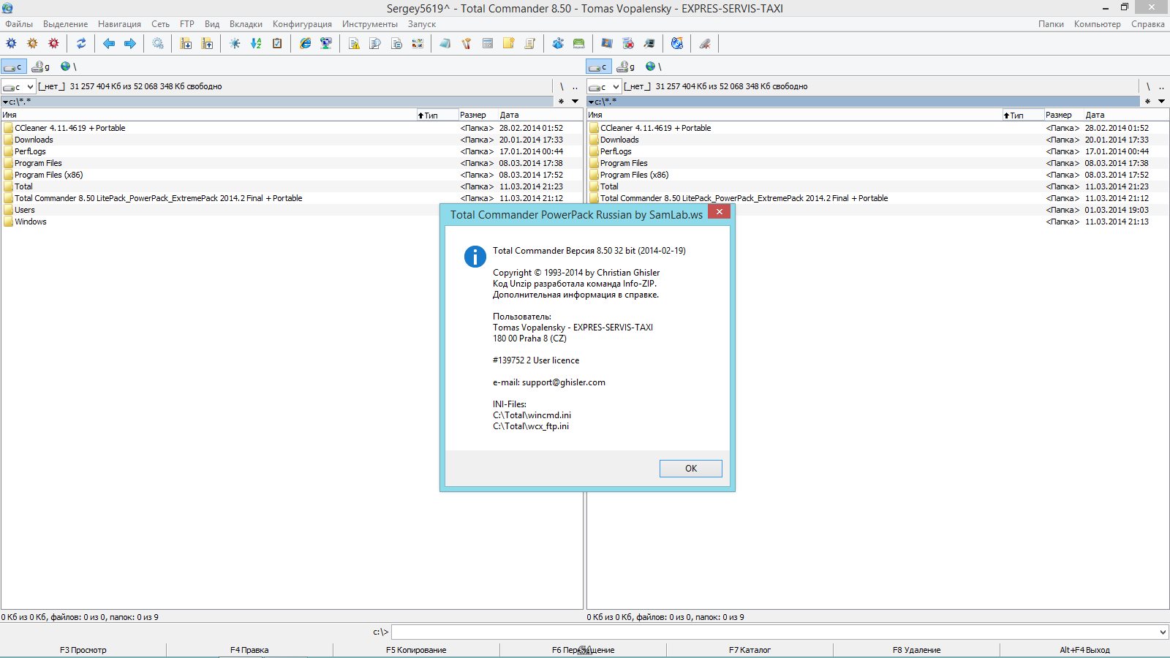Screen dimensions: 1170x658
Task: Click into the command line input field
Action: pyautogui.click(x=775, y=632)
